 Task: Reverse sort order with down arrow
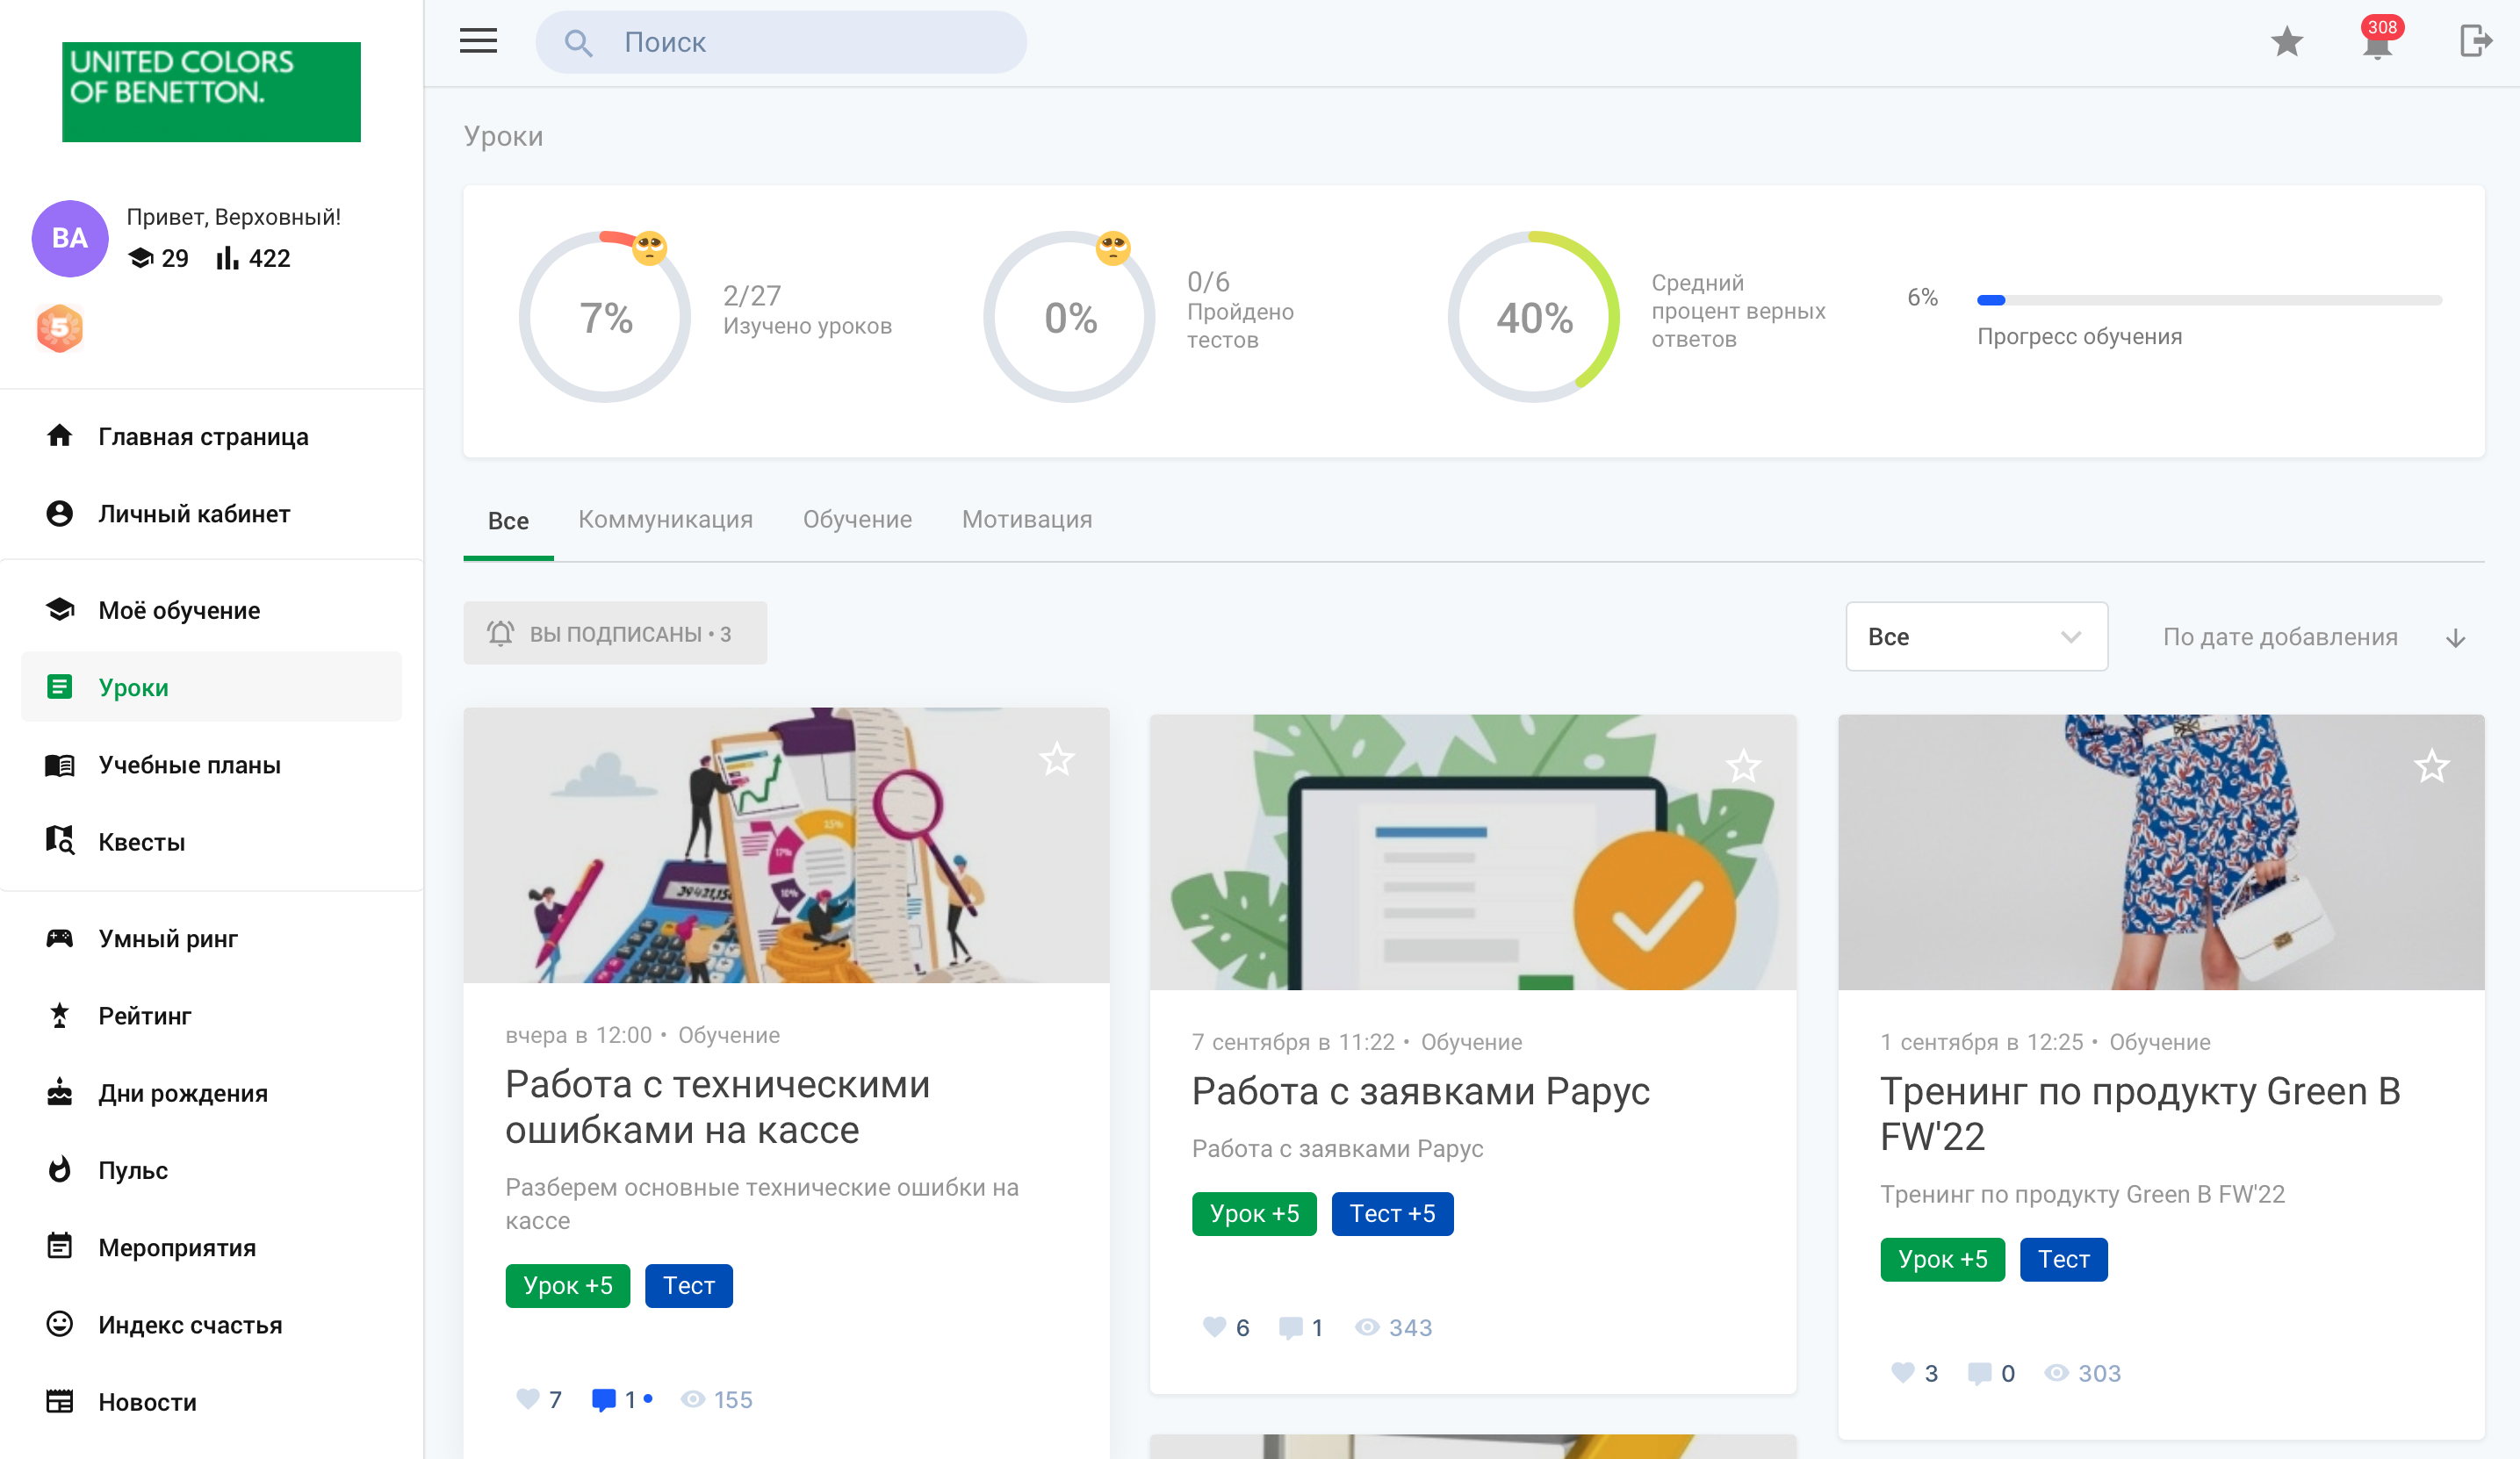(2455, 638)
